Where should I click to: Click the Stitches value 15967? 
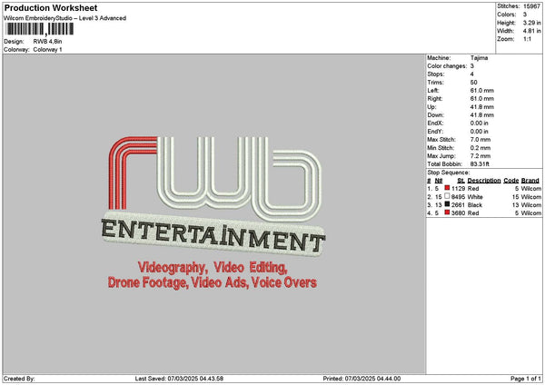click(x=531, y=6)
